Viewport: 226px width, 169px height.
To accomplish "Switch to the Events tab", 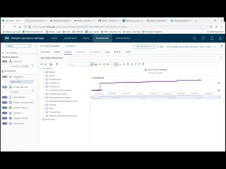I will (118, 52).
